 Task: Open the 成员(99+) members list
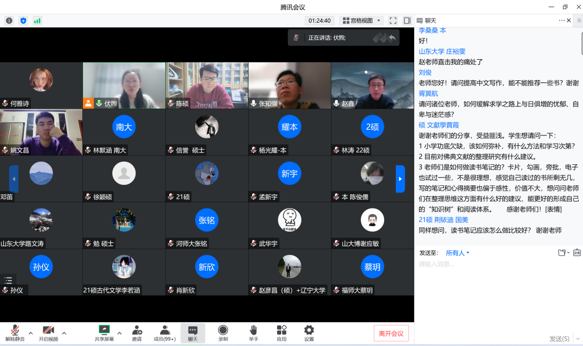click(x=165, y=333)
